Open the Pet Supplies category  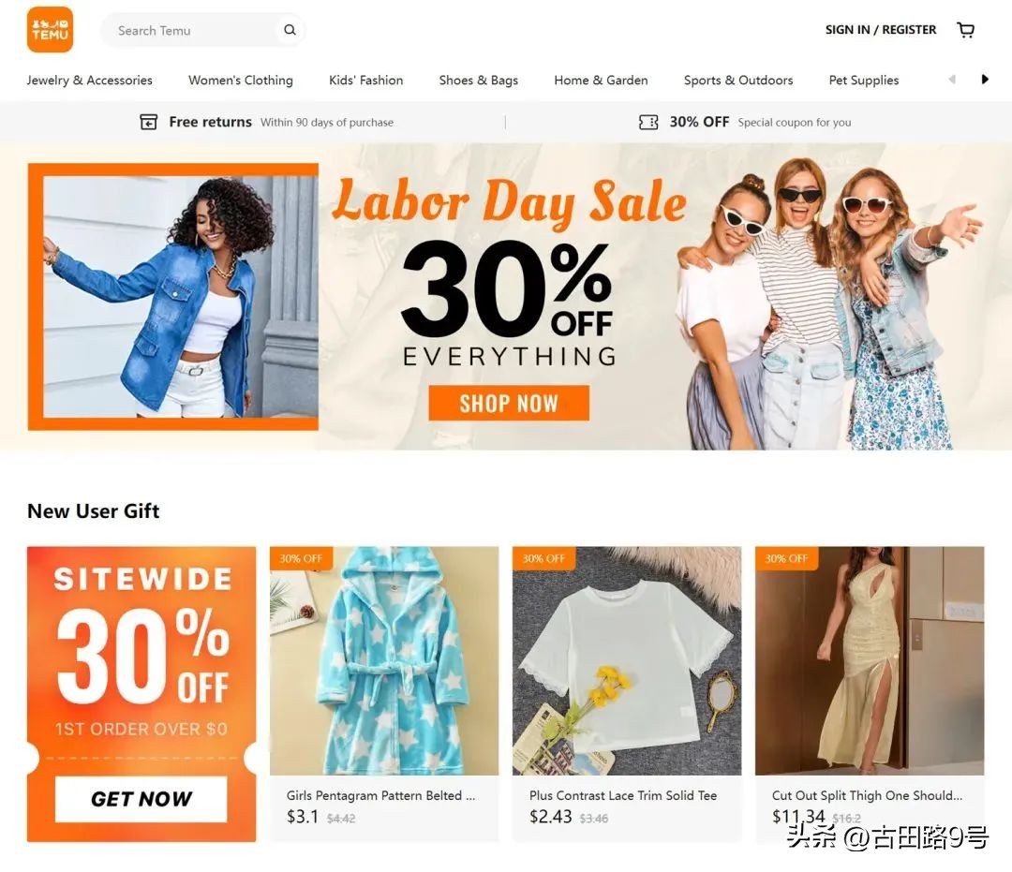[x=864, y=80]
